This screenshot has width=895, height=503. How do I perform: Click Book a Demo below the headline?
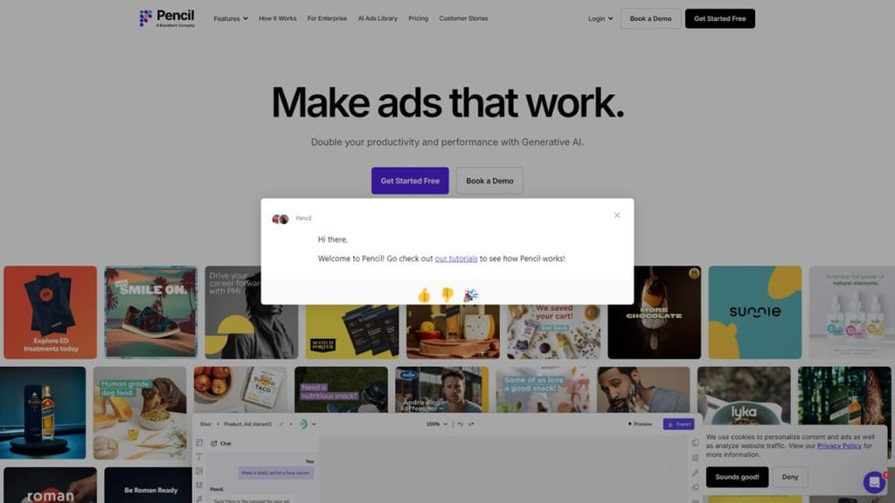click(x=489, y=181)
